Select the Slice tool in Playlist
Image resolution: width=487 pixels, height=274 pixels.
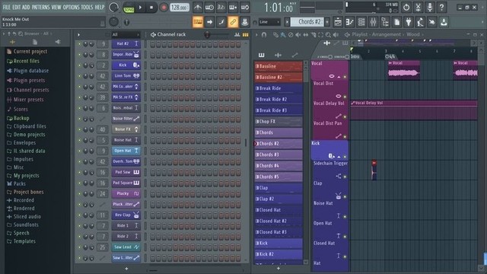click(x=313, y=35)
